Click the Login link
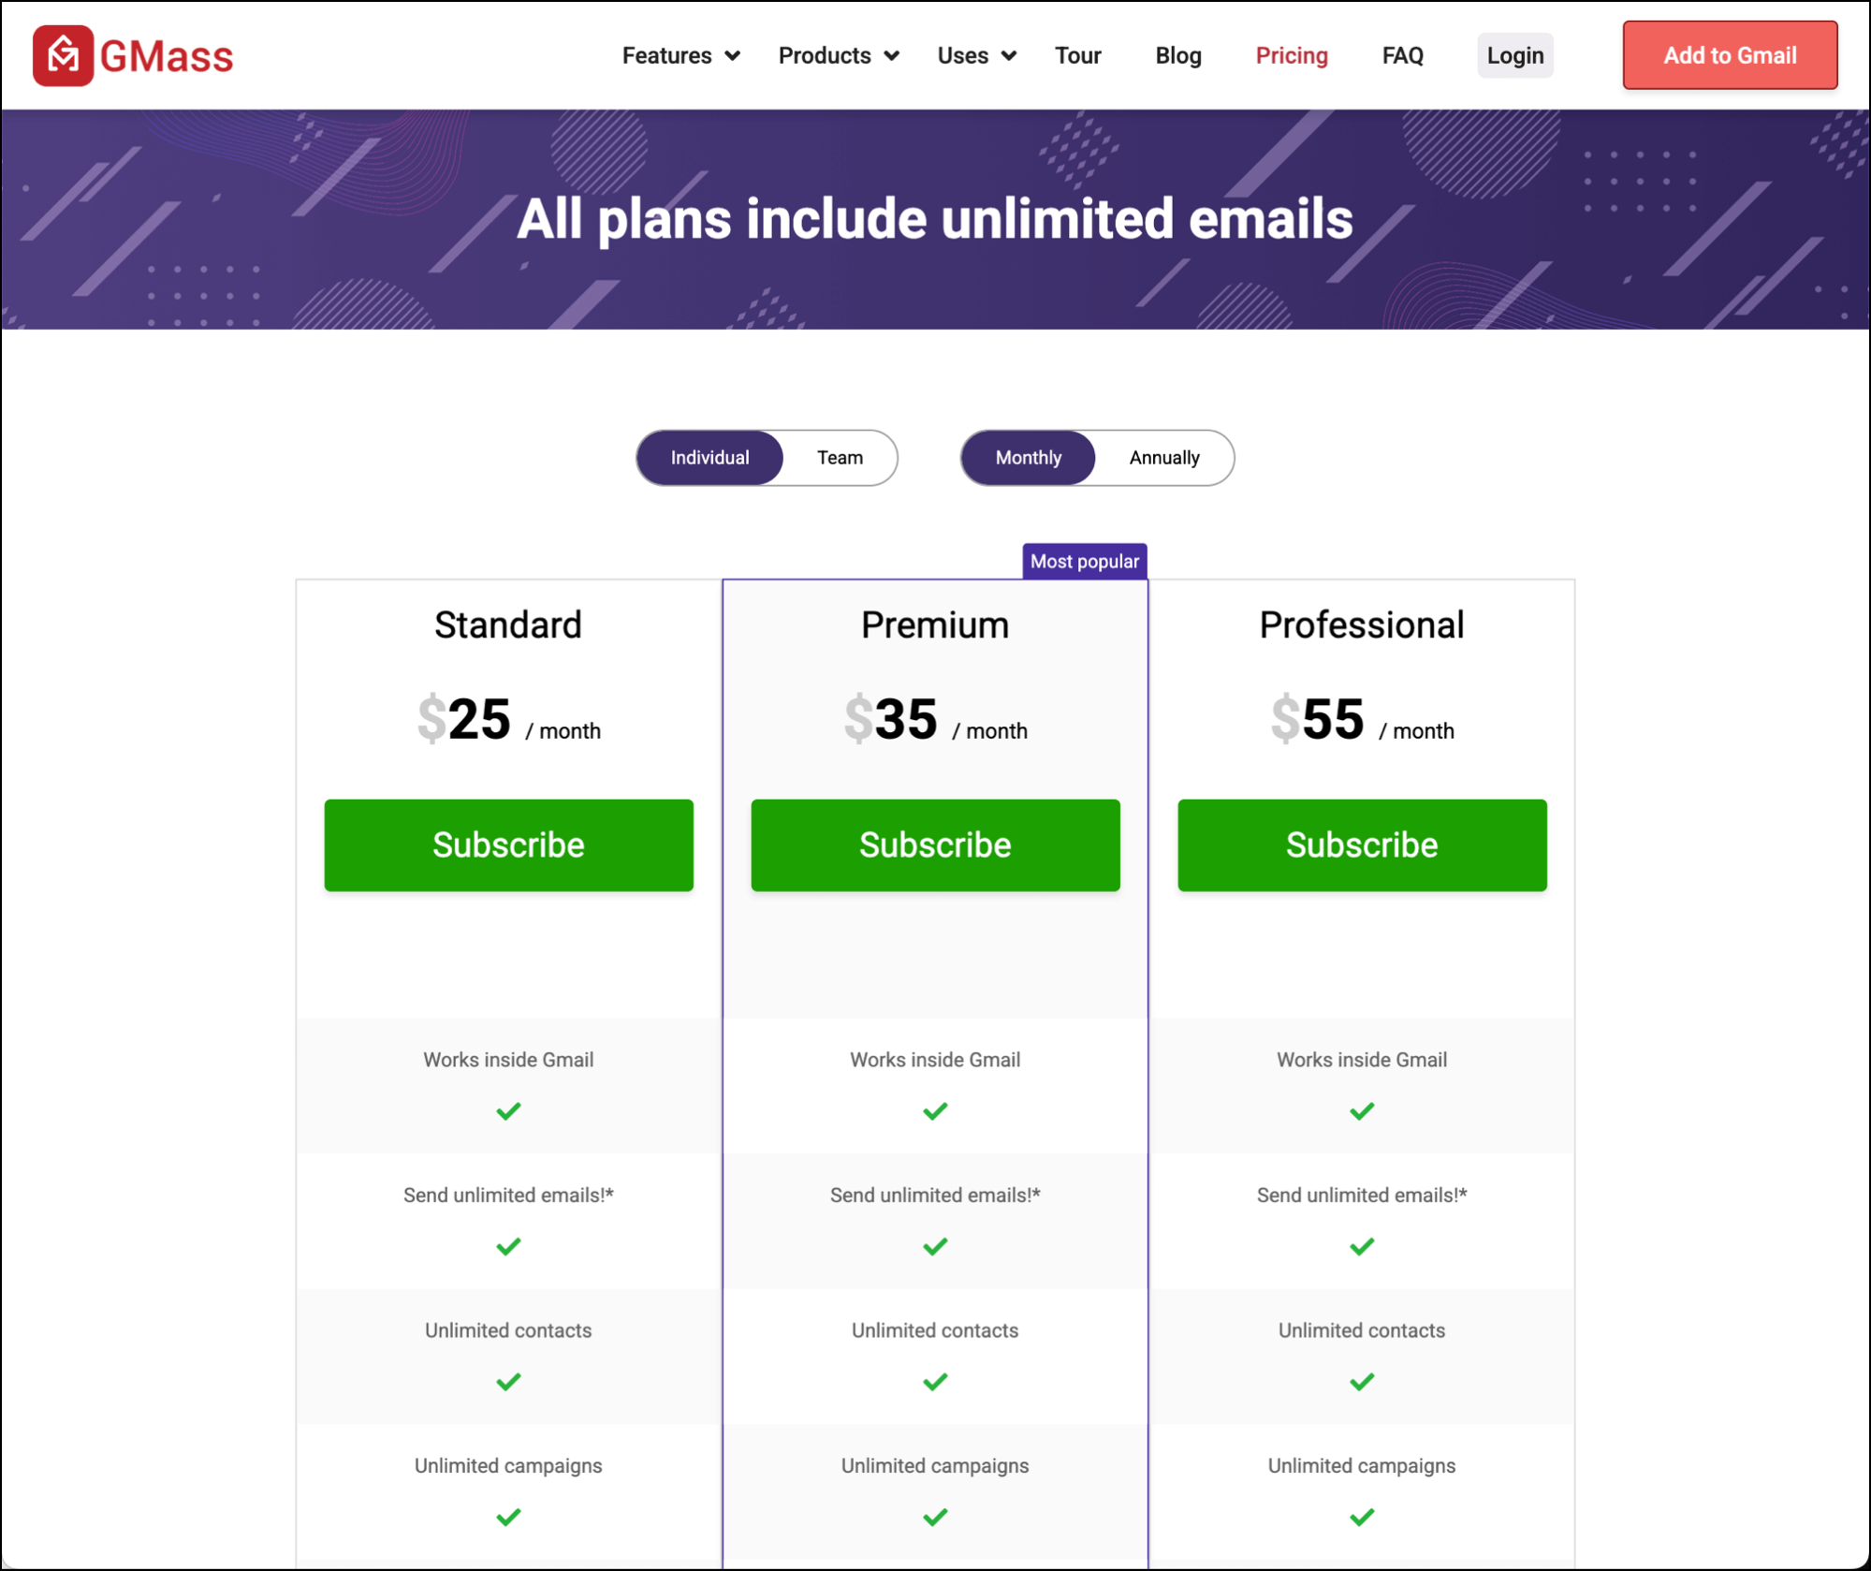 coord(1515,55)
